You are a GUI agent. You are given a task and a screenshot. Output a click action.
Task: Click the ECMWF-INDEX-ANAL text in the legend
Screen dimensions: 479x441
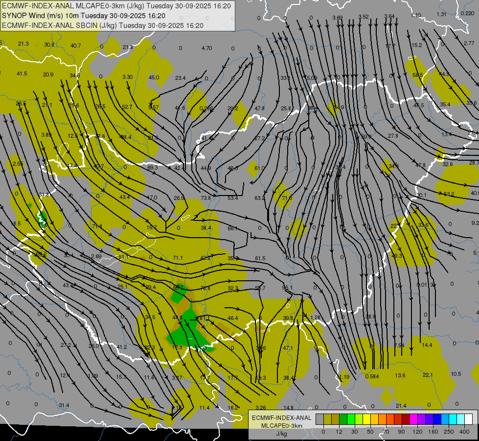[282, 418]
